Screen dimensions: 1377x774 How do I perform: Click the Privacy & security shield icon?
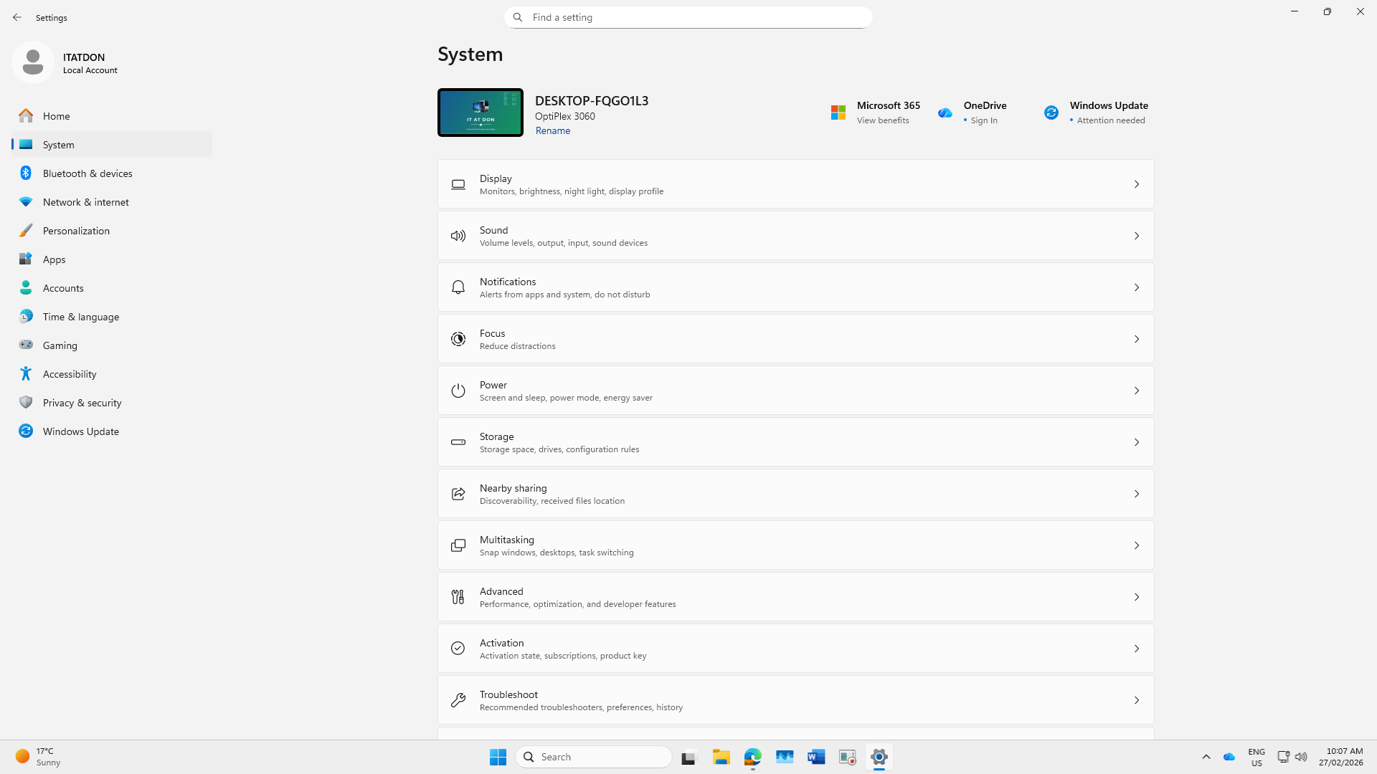[26, 402]
